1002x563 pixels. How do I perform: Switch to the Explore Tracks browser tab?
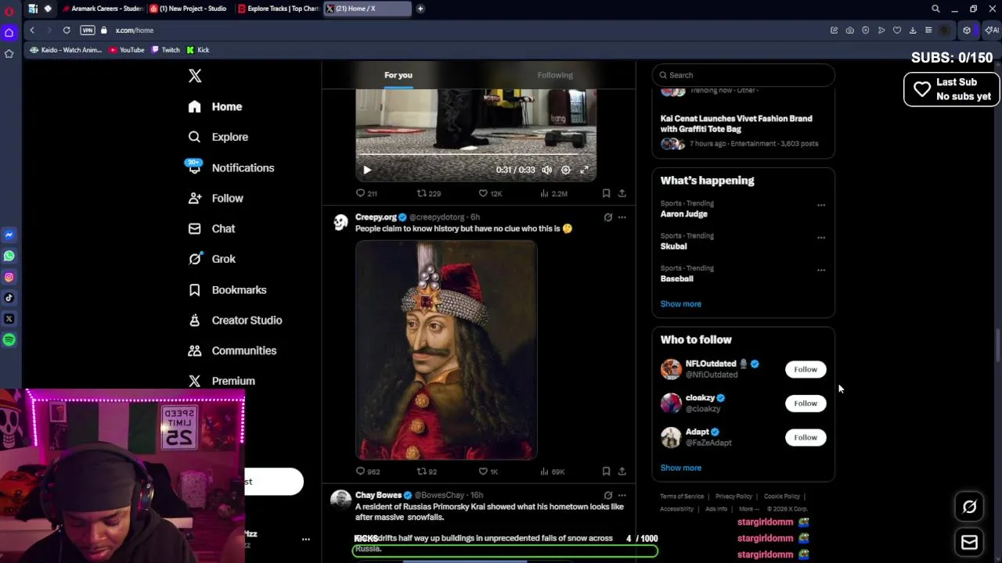[x=278, y=9]
